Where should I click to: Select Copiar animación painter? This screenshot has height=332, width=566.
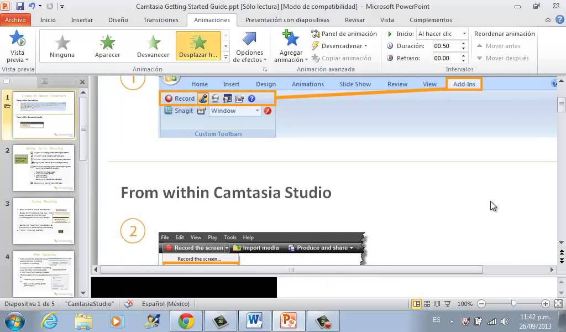click(x=341, y=58)
